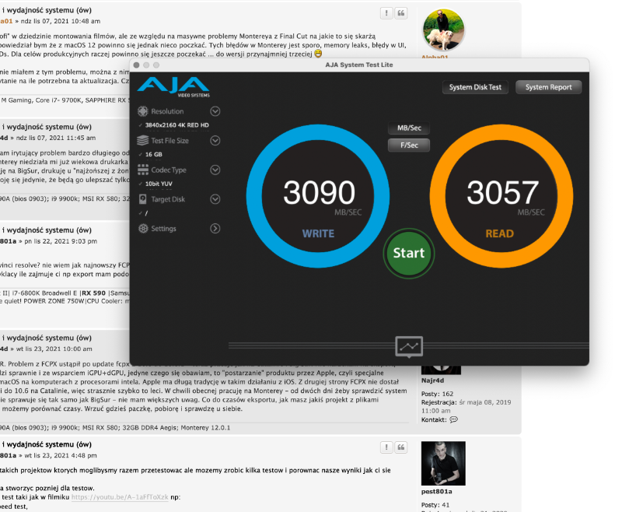Click the "ndz lis 07, 2021 10:48 am" timestamp

(61, 21)
